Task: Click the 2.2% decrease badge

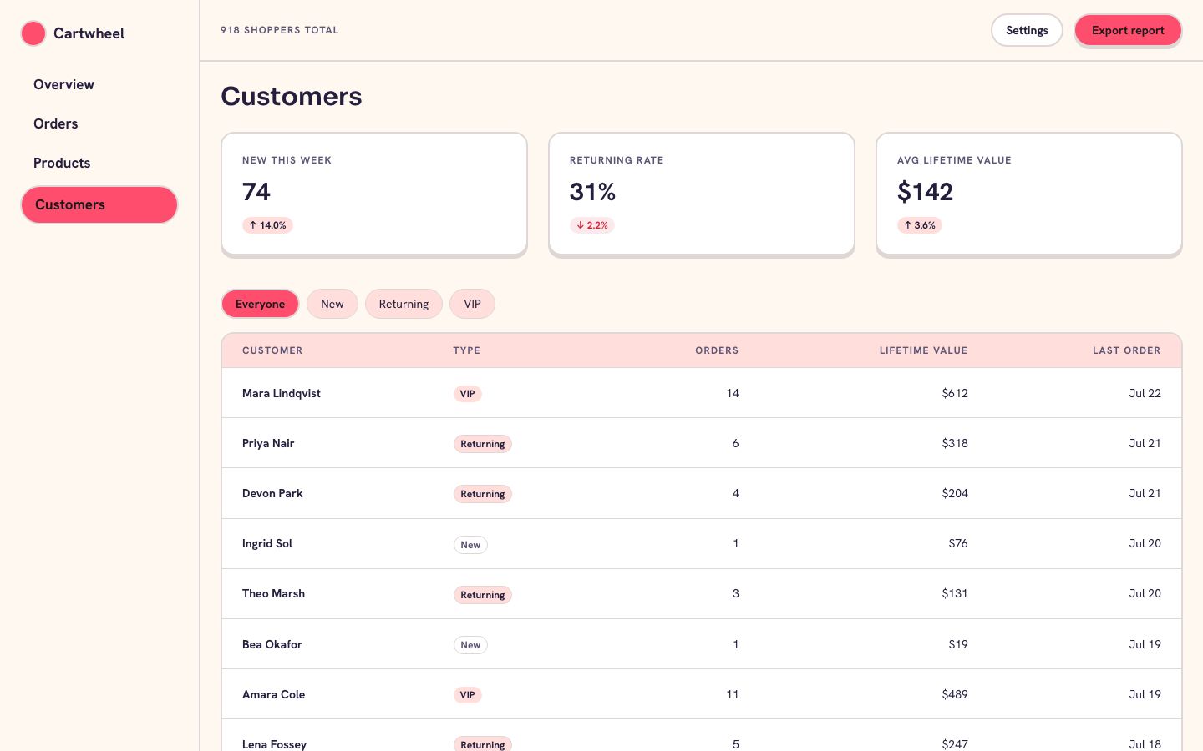Action: tap(592, 225)
